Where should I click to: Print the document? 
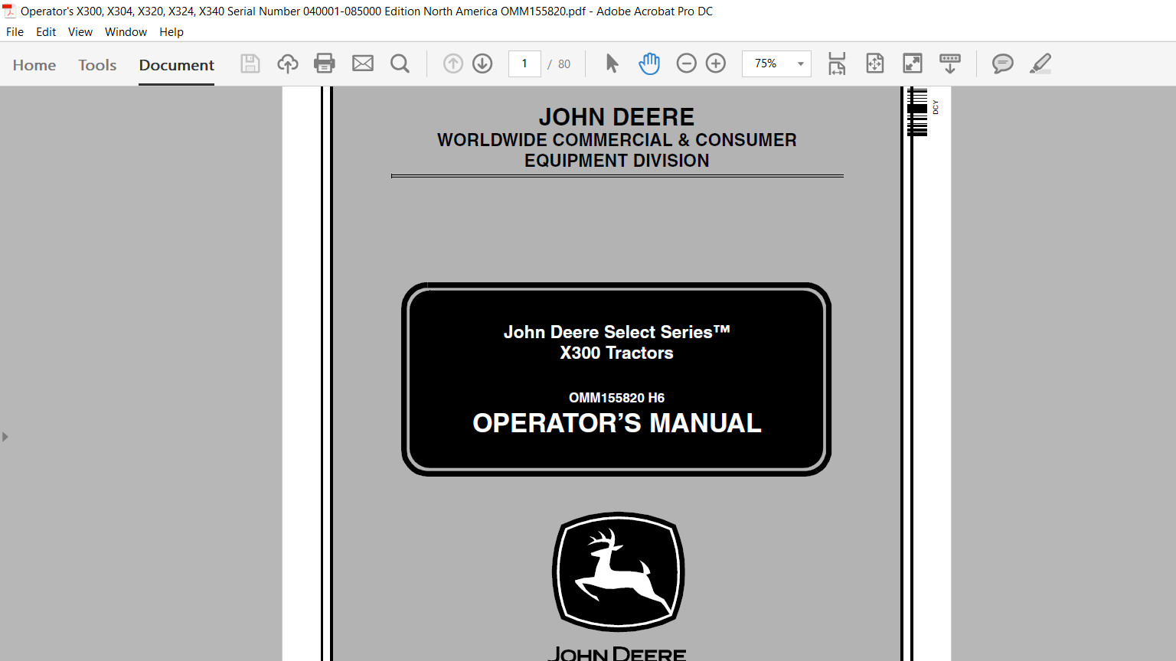pyautogui.click(x=325, y=63)
